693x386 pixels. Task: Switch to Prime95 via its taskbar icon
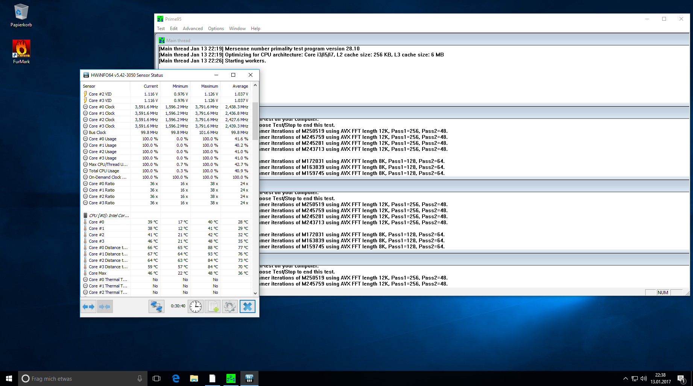231,378
